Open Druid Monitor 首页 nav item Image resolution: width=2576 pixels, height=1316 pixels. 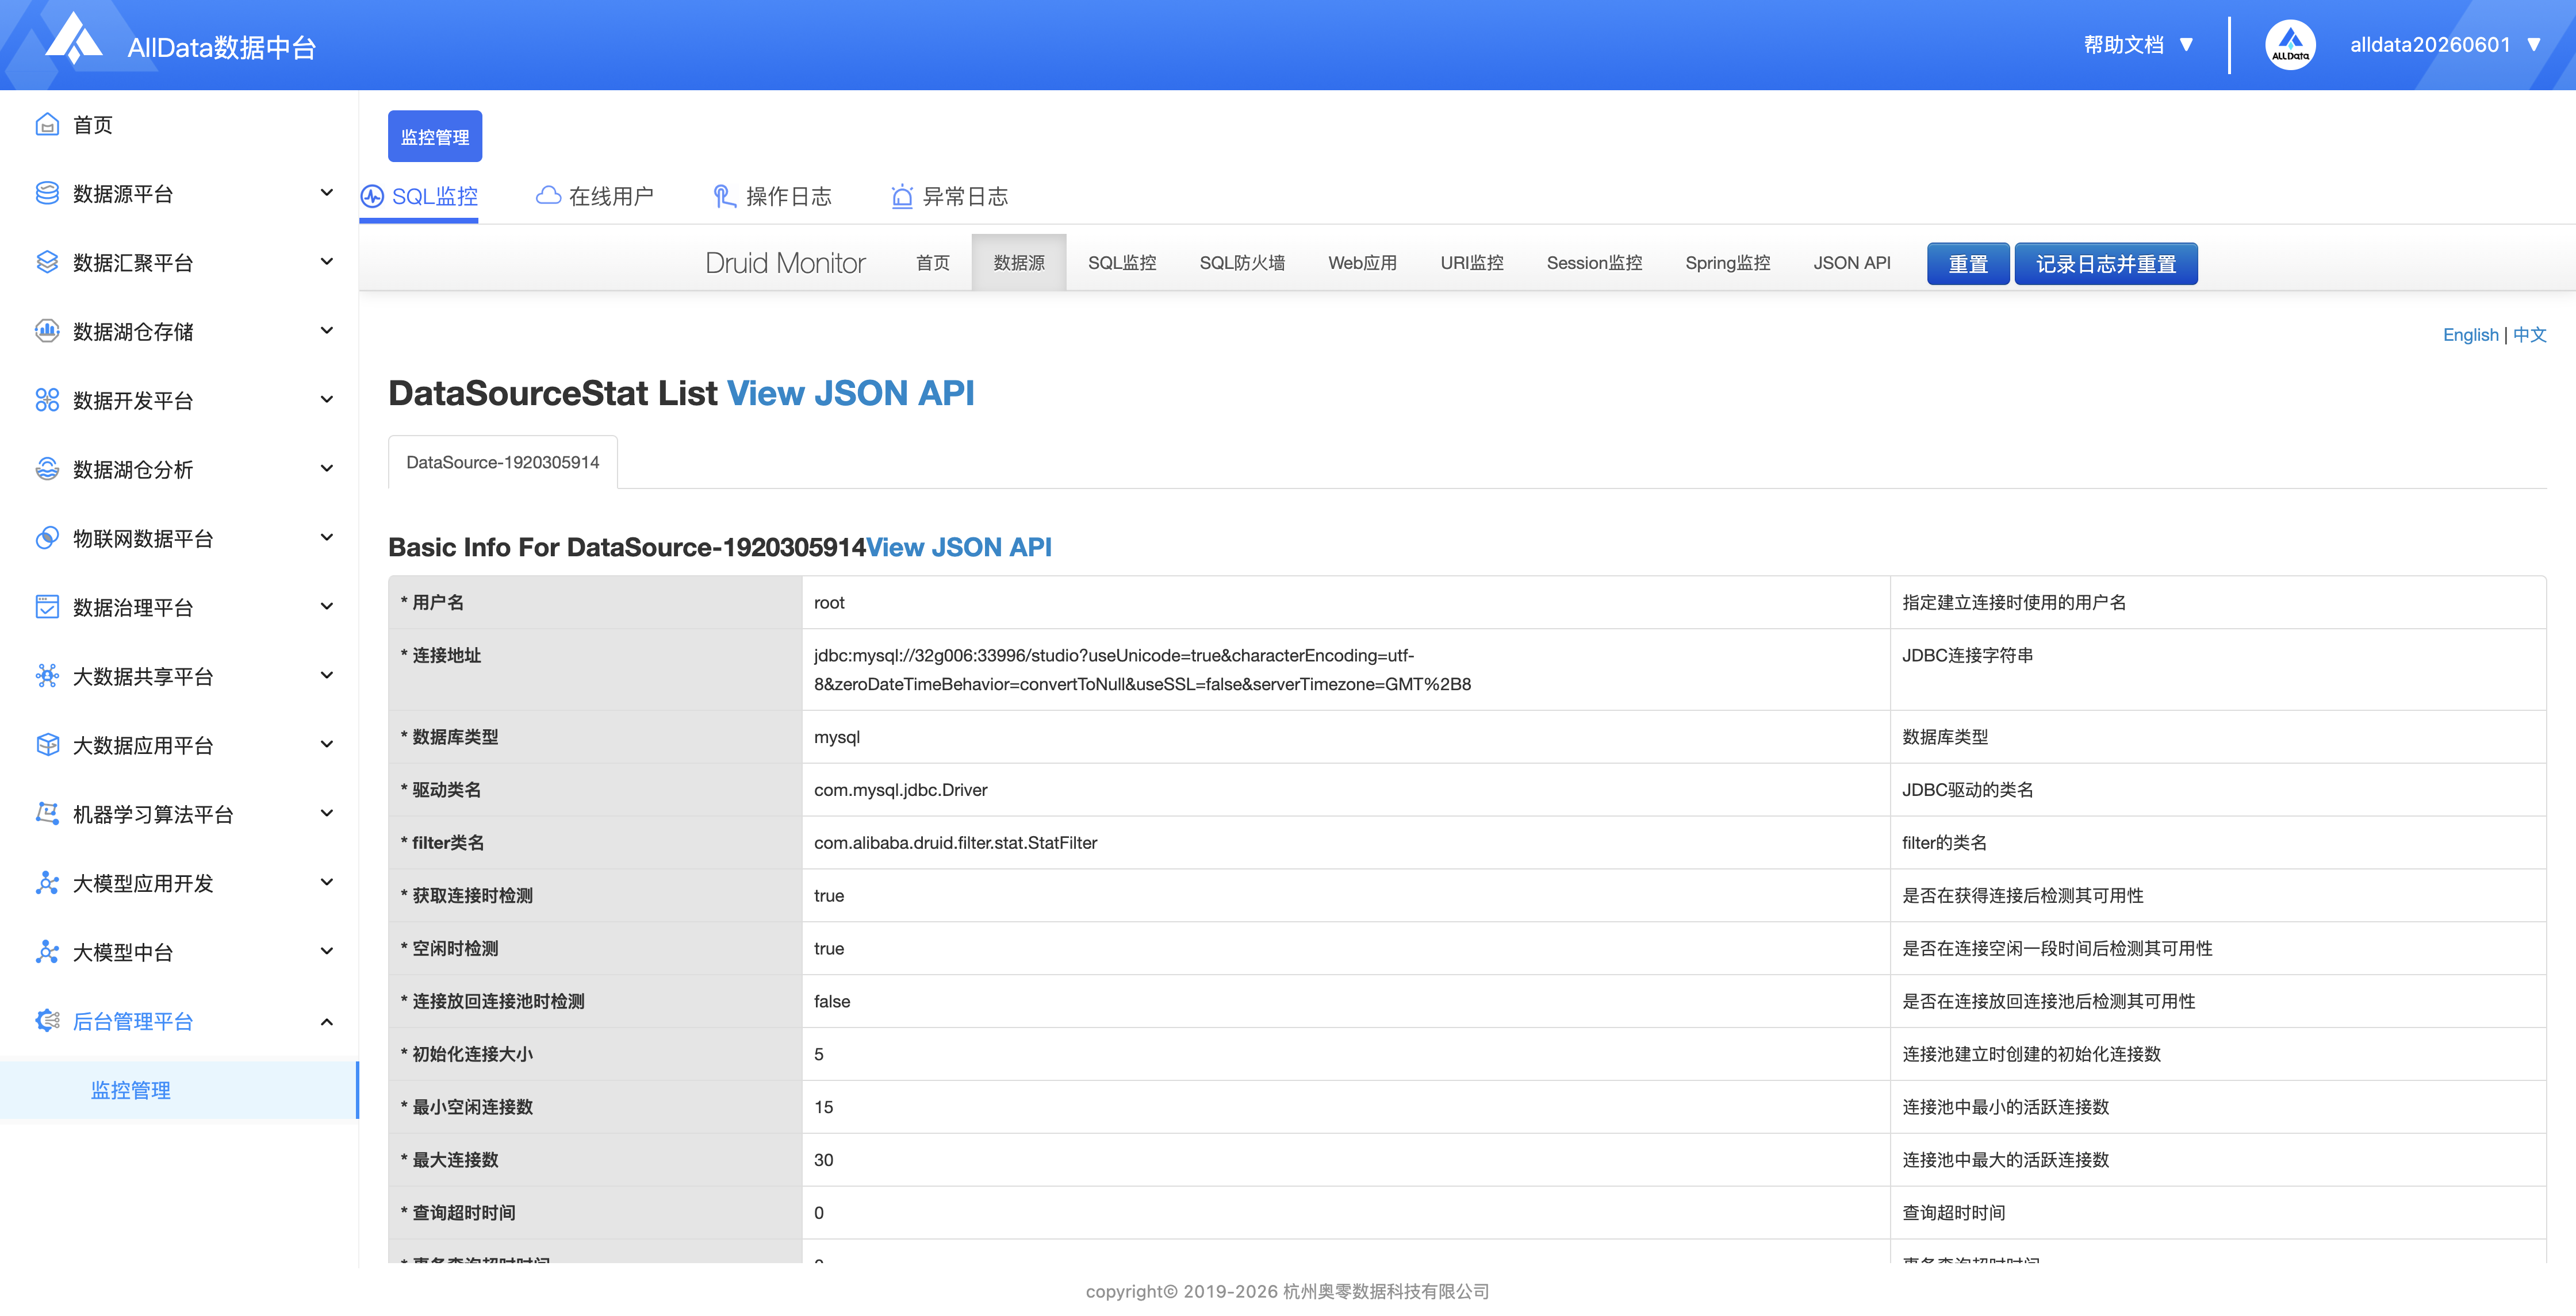tap(933, 263)
